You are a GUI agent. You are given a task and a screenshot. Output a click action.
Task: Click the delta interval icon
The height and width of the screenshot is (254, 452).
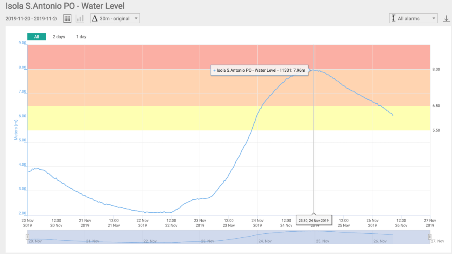[x=95, y=19]
